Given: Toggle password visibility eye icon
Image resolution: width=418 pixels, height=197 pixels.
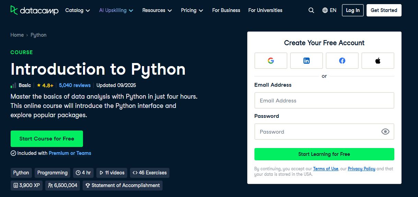Looking at the screenshot, I should pos(385,132).
